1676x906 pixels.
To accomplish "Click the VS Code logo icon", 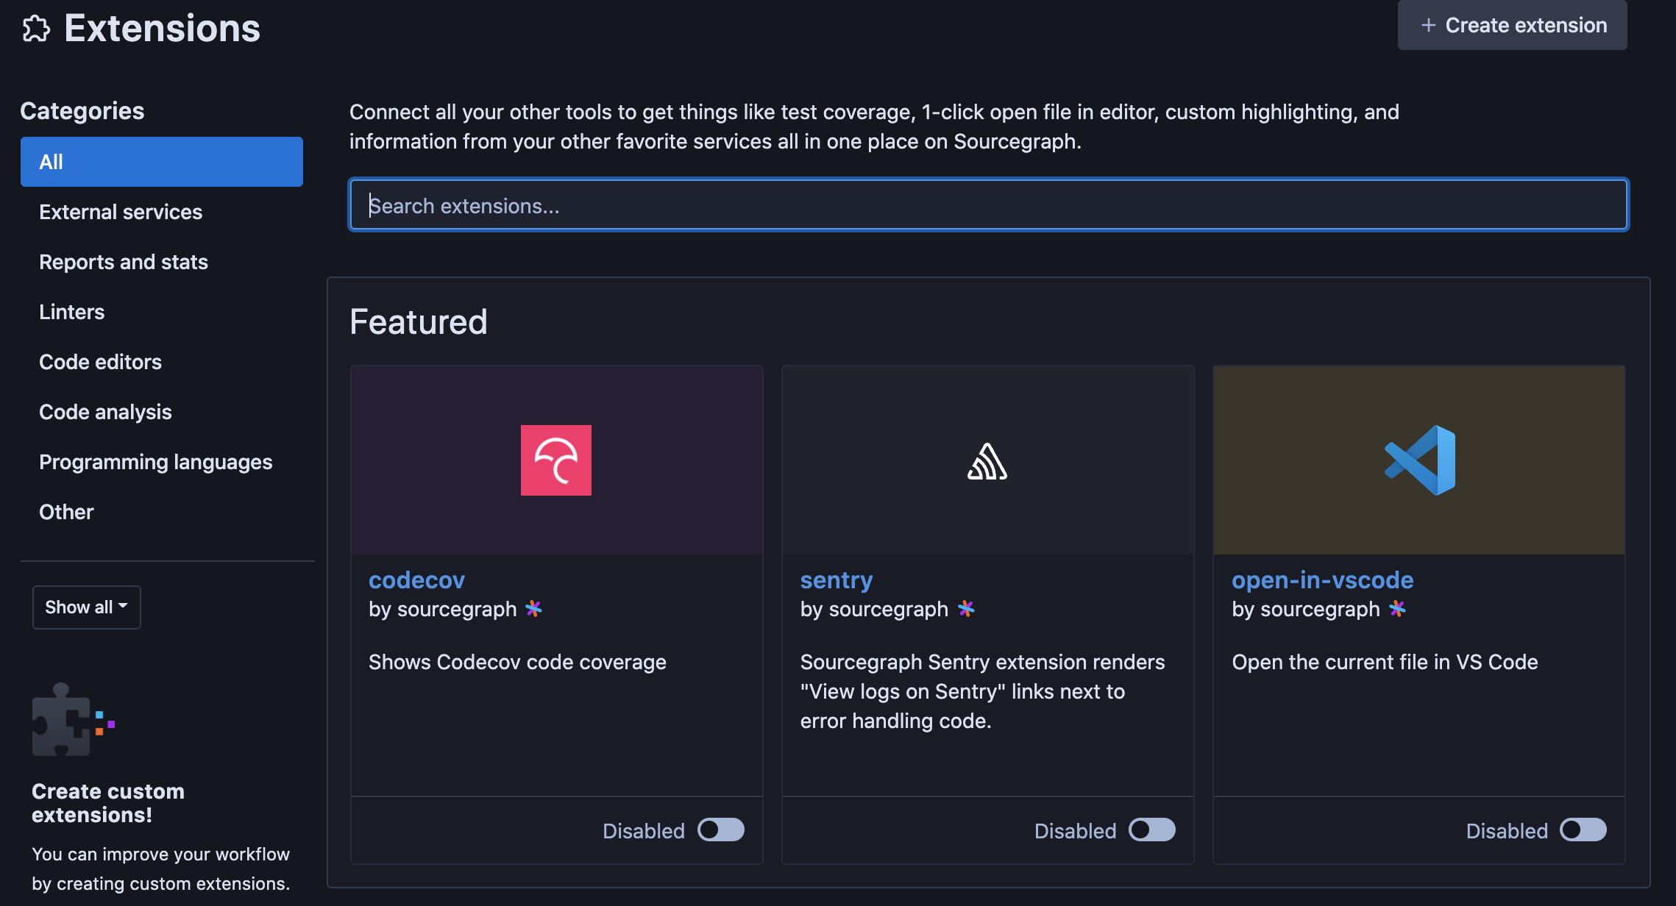I will point(1419,460).
